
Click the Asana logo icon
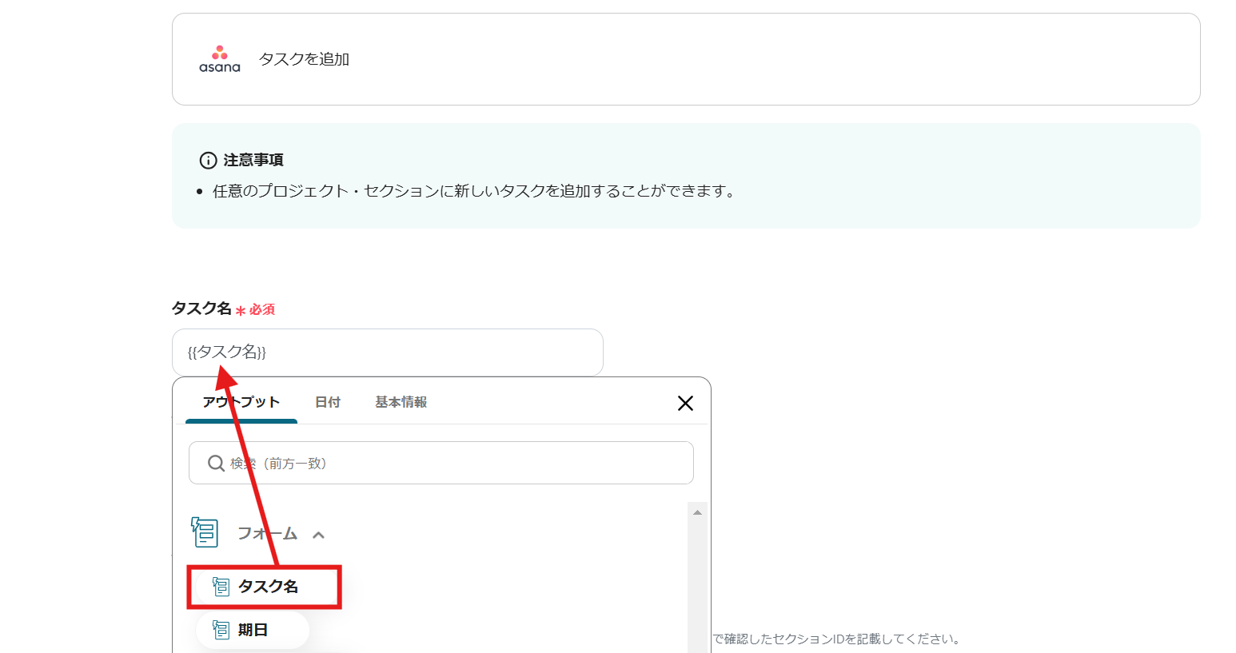[x=219, y=59]
